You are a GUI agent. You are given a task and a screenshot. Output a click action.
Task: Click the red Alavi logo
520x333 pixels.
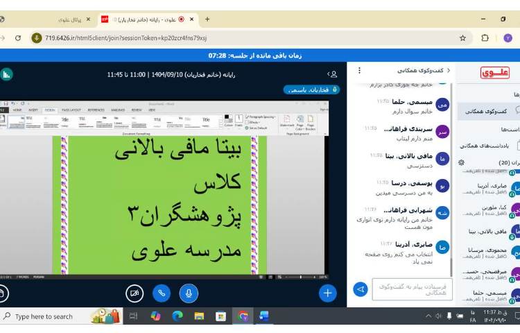click(495, 73)
